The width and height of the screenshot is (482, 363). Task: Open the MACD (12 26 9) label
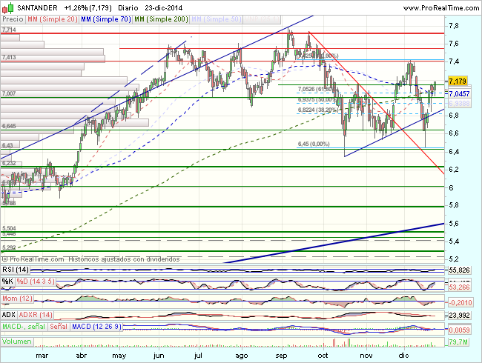(98, 327)
